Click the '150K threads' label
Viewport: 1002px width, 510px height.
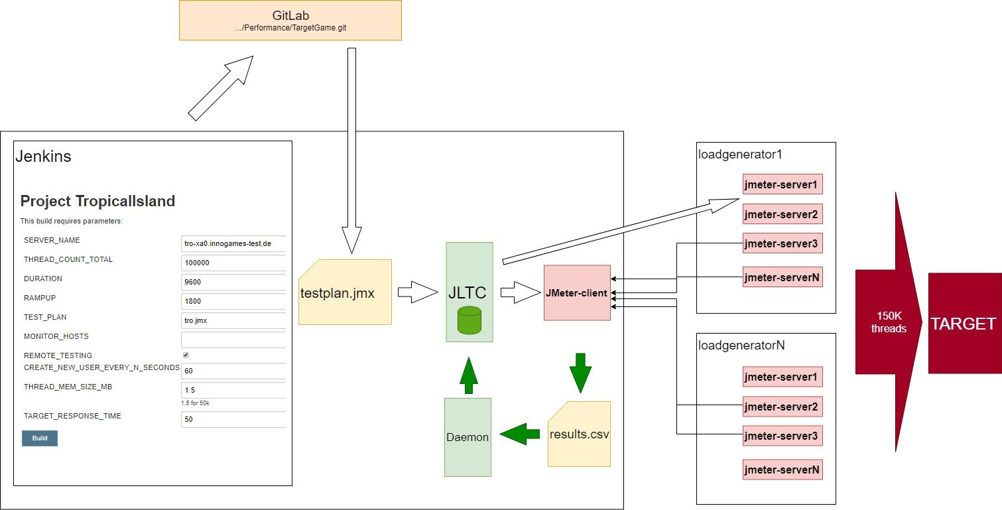[888, 322]
